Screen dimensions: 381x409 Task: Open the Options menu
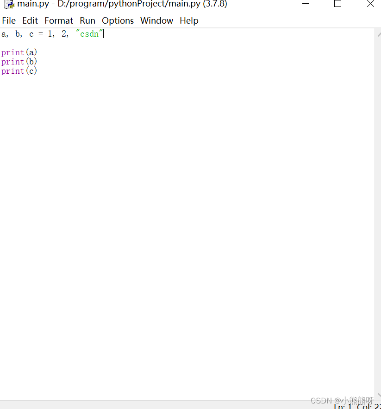coord(118,20)
